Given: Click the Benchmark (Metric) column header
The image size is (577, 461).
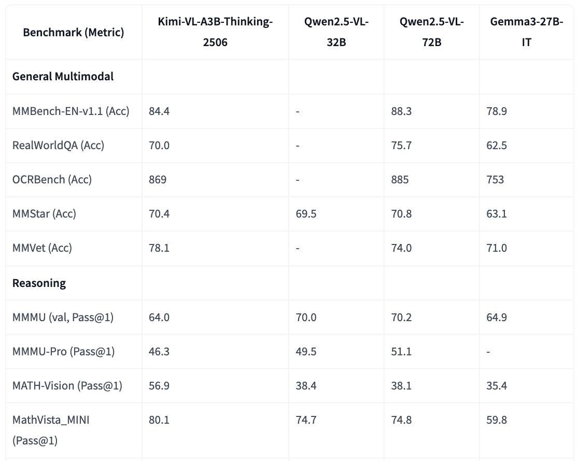Looking at the screenshot, I should [73, 33].
